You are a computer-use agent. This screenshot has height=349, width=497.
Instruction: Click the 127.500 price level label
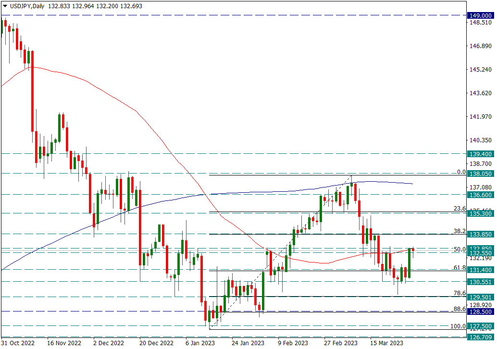(x=481, y=326)
